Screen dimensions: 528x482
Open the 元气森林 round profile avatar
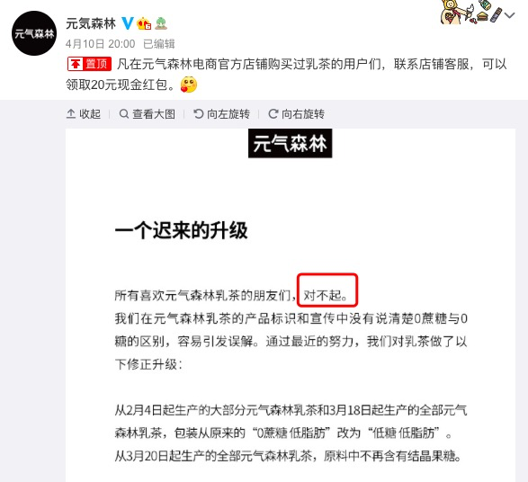pyautogui.click(x=34, y=33)
